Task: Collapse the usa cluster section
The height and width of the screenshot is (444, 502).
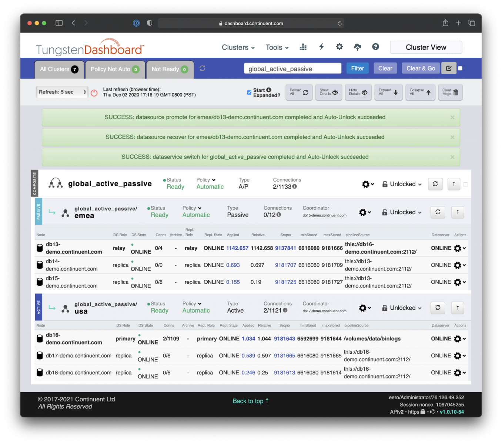Action: coord(458,307)
